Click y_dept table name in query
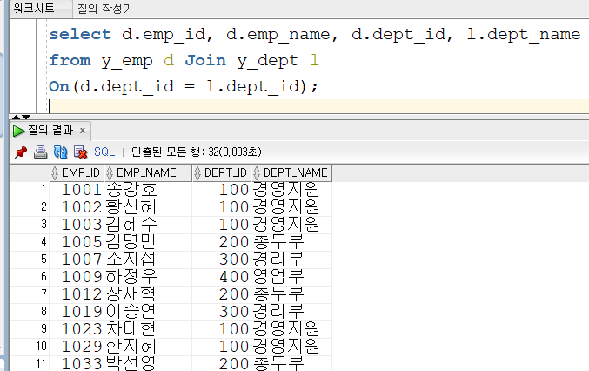Viewport: 589px width, 371px height. [267, 61]
